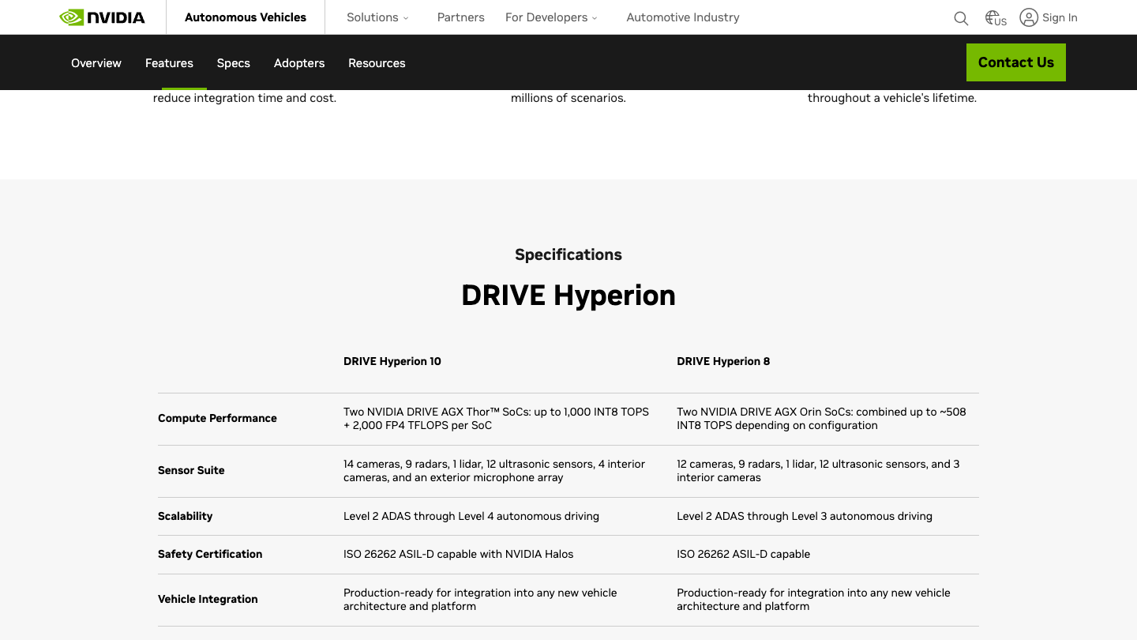1137x640 pixels.
Task: Click Hyperion 8 Production-ready integration cell
Action: tap(813, 600)
